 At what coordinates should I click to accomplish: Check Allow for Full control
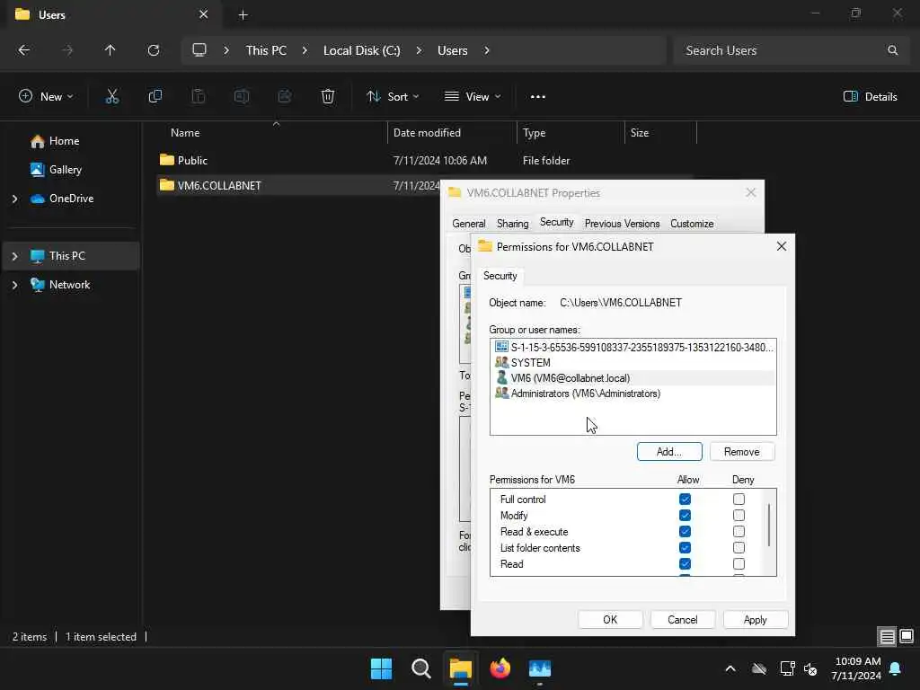(x=685, y=500)
